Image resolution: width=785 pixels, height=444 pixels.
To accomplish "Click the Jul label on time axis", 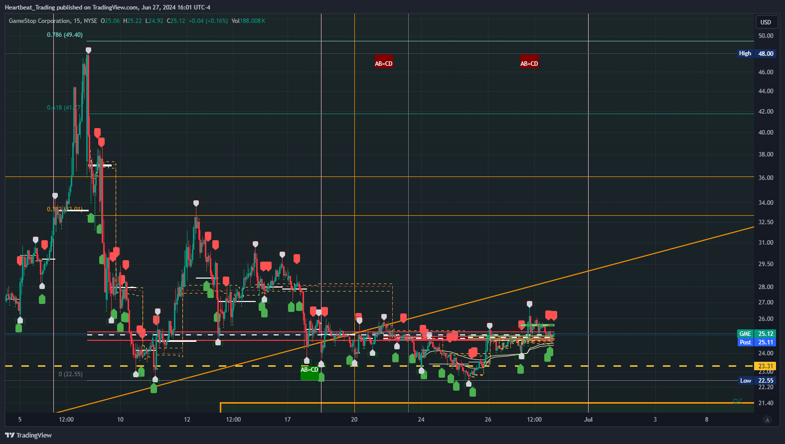I will [588, 420].
